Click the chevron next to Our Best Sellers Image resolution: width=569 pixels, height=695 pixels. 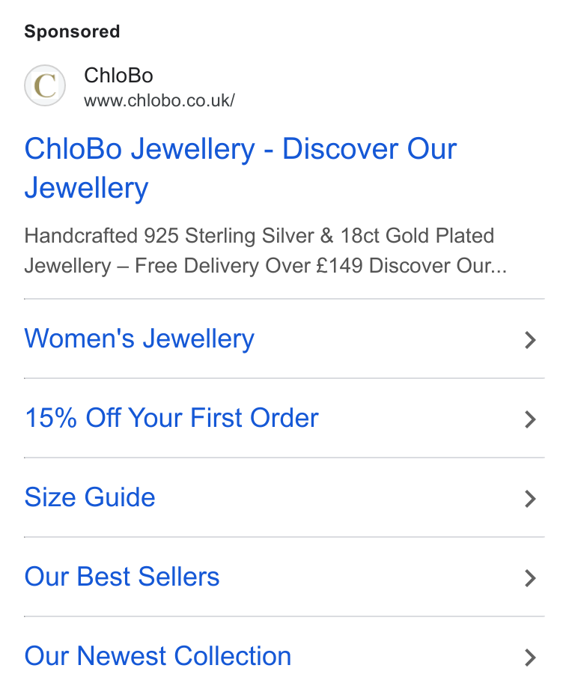pyautogui.click(x=530, y=578)
